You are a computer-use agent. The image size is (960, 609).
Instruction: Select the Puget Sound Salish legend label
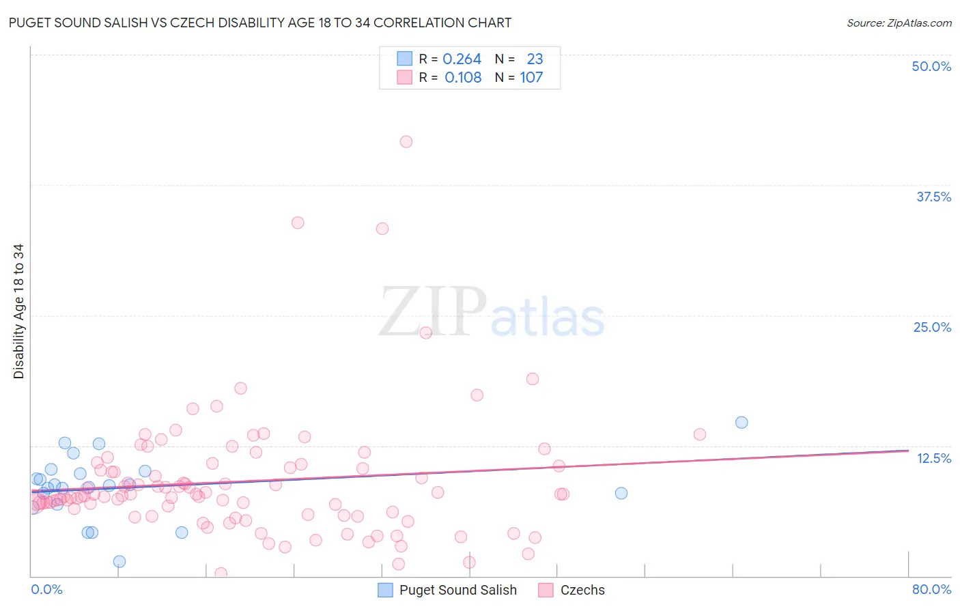[458, 590]
